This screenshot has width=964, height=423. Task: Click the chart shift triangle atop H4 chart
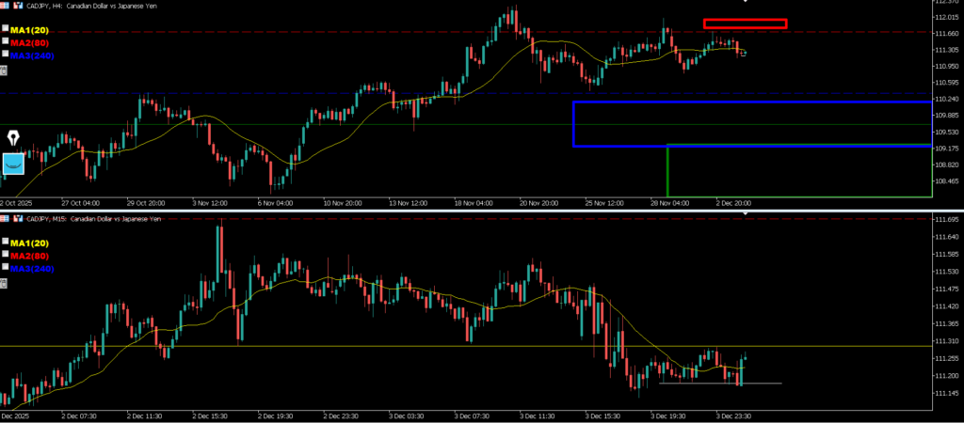[746, 2]
